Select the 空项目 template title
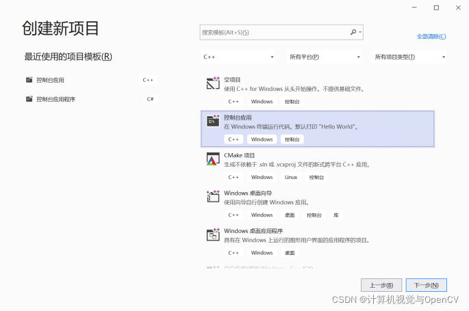Image resolution: width=469 pixels, height=311 pixels. tap(232, 80)
